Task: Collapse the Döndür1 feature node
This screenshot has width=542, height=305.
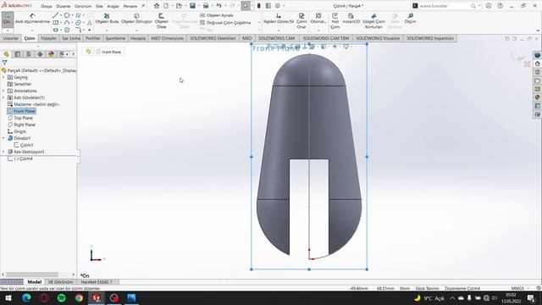Action: pyautogui.click(x=3, y=138)
